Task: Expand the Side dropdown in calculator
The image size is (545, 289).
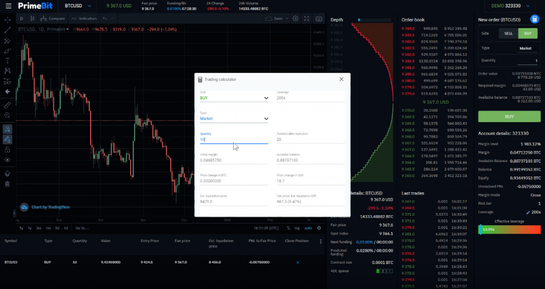Action: 234,98
